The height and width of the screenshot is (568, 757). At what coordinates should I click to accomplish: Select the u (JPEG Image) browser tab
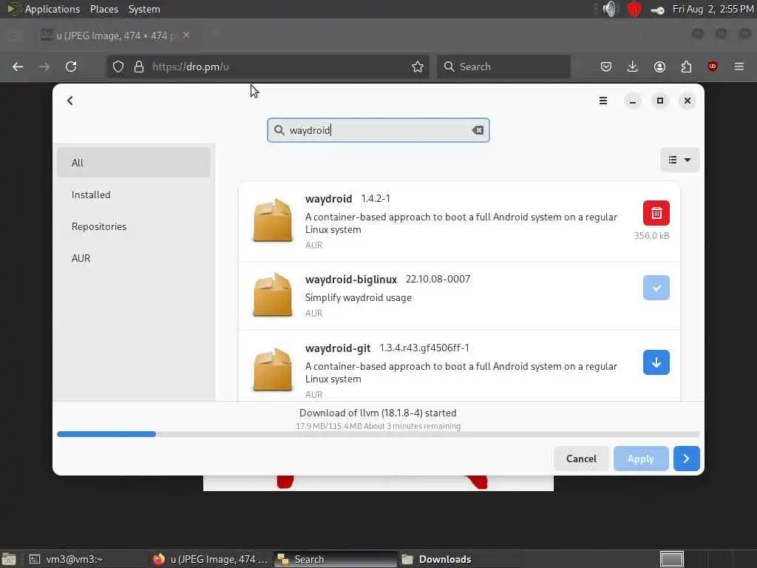(x=116, y=35)
